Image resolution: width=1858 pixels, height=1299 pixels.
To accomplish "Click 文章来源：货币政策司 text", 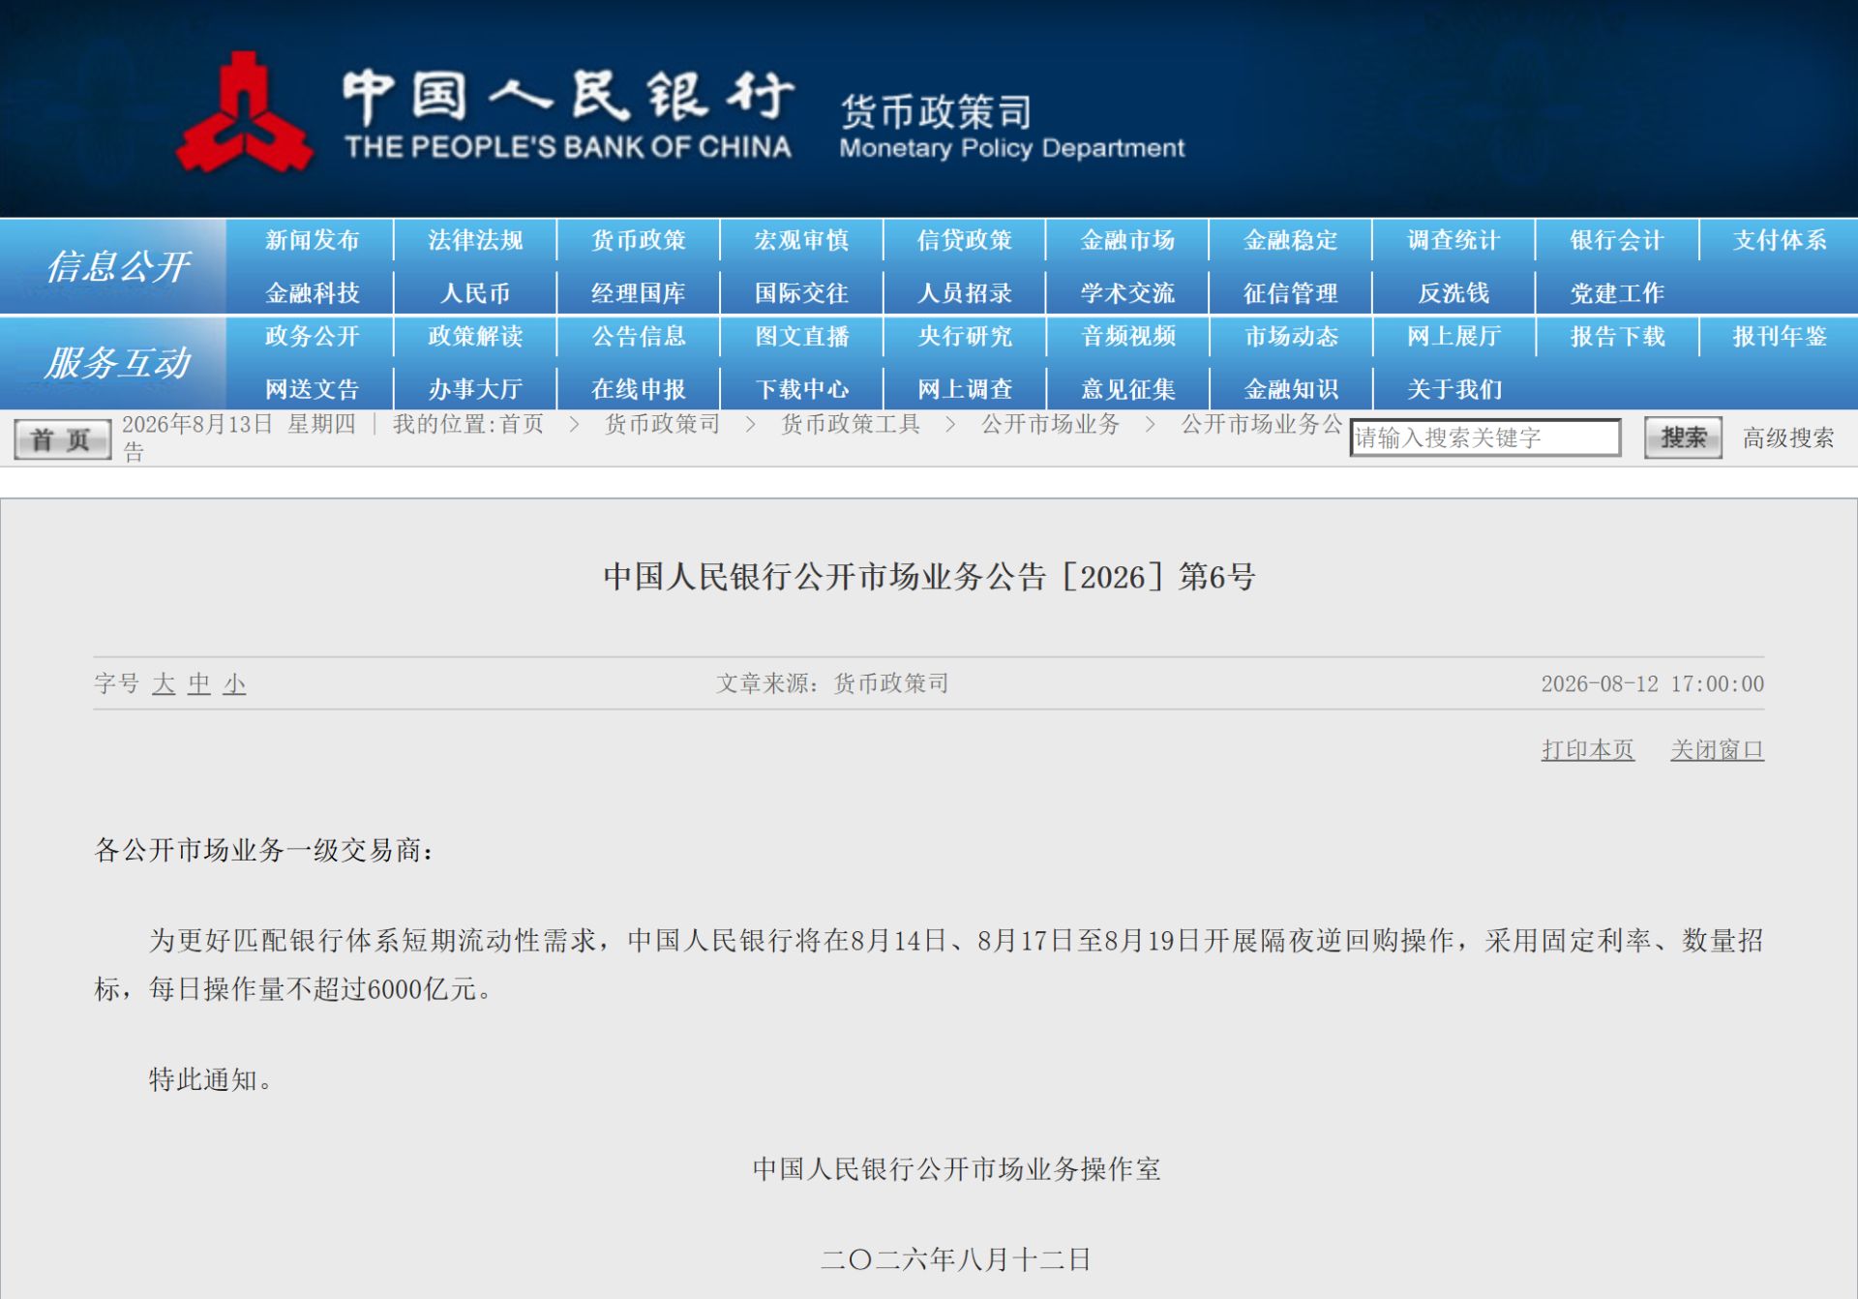I will (x=832, y=683).
